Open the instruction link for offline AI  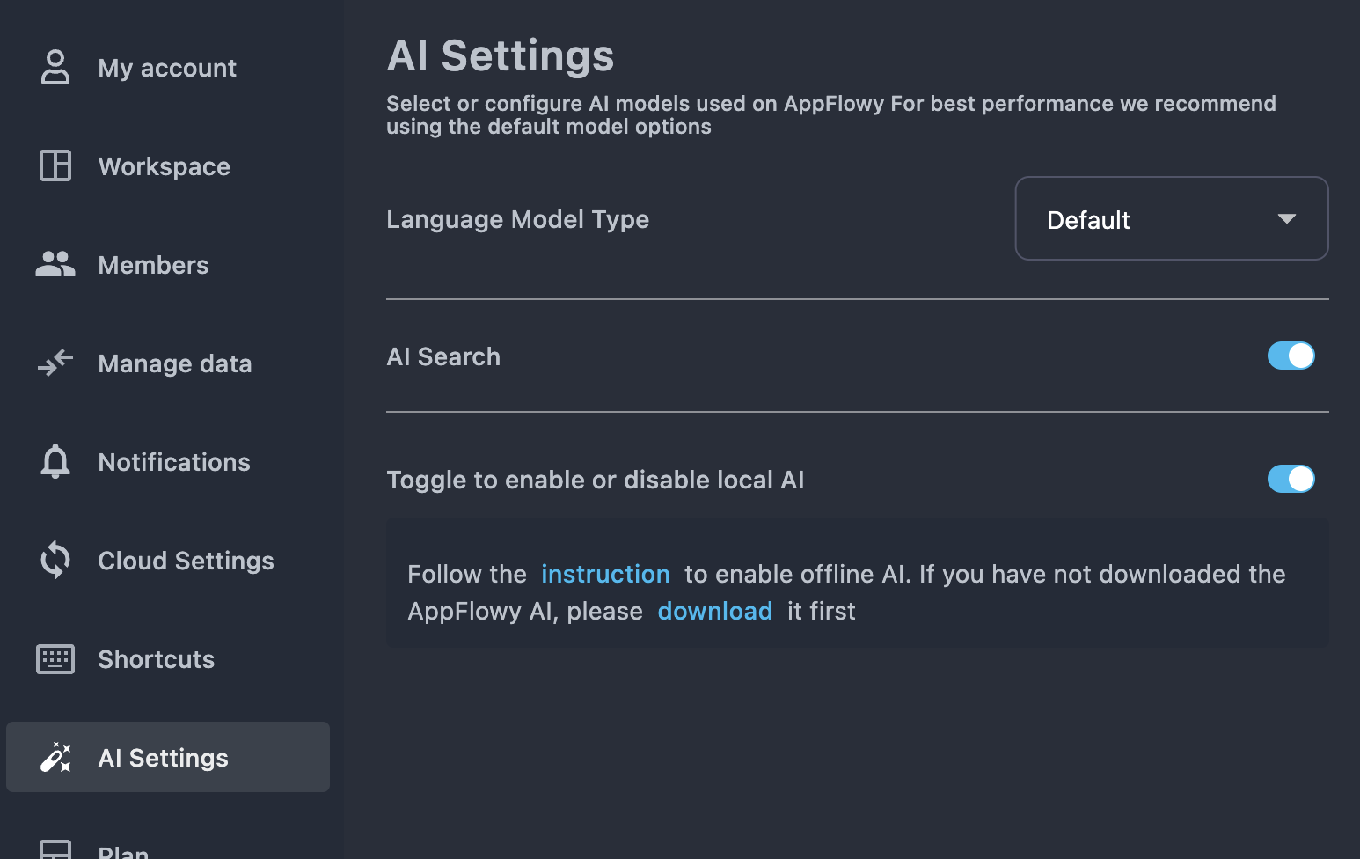[605, 574]
